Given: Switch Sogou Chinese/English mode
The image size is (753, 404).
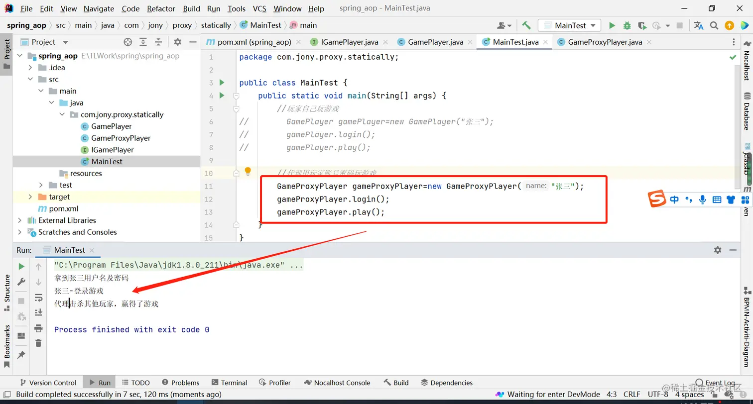Looking at the screenshot, I should 674,200.
